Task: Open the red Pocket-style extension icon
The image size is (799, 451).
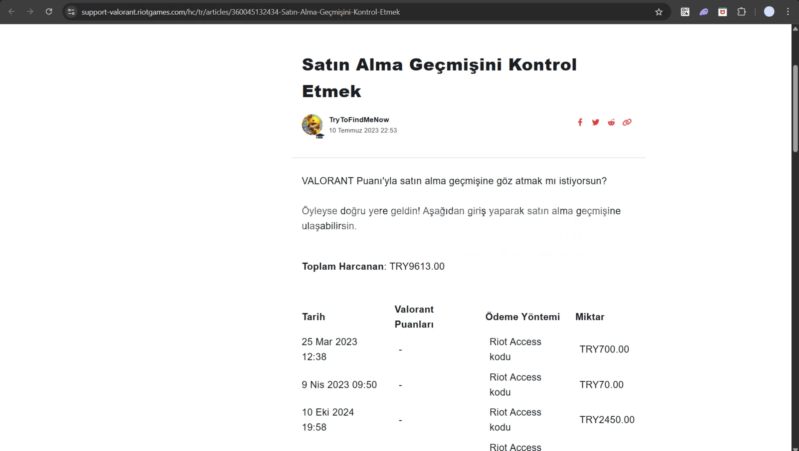Action: click(723, 12)
